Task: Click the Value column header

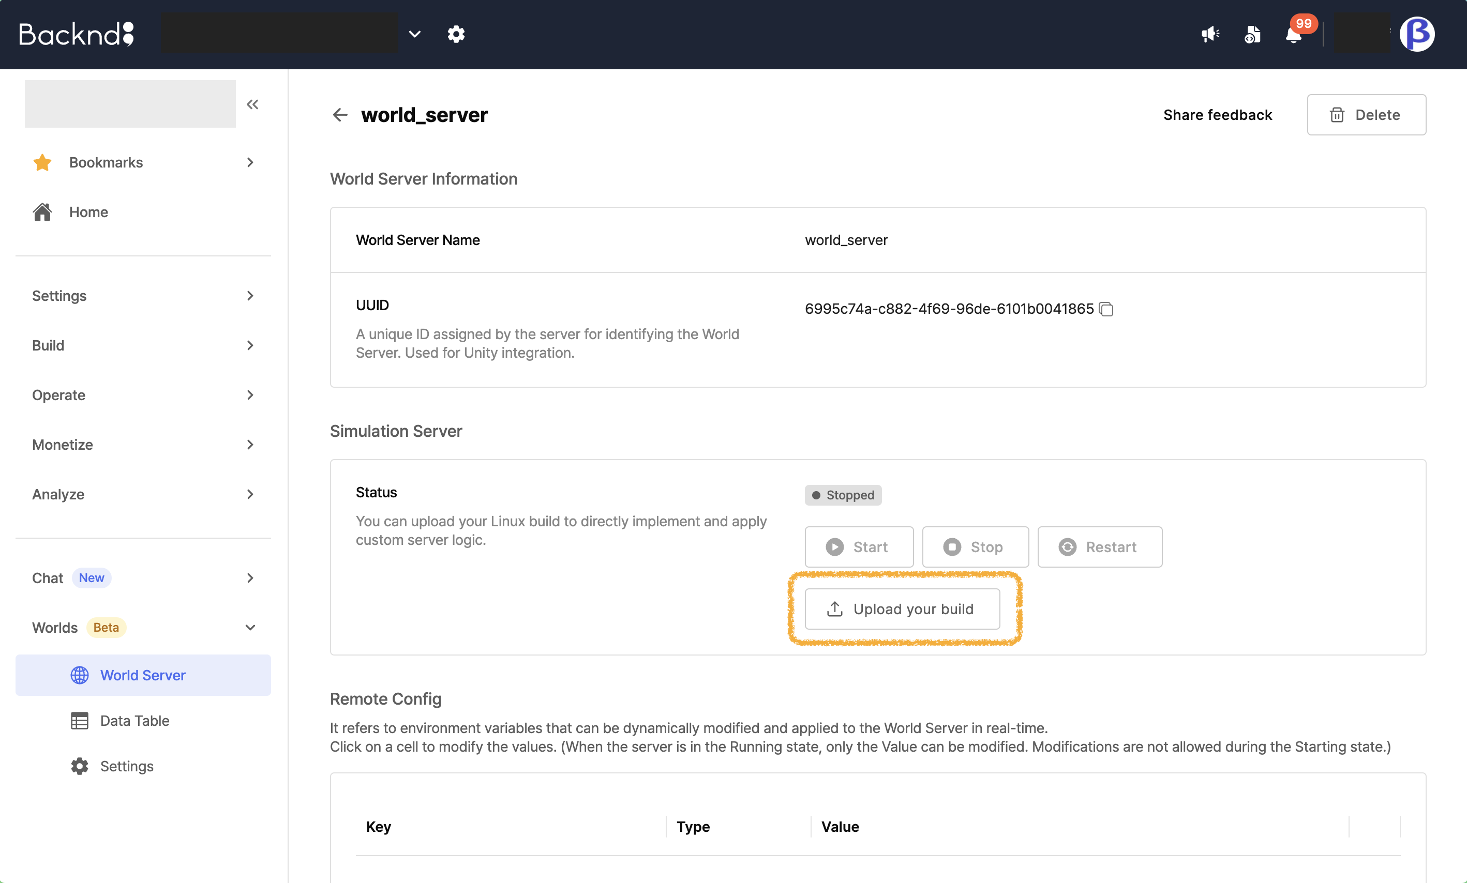Action: coord(840,826)
